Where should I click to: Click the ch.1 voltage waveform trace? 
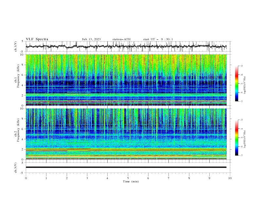click(x=126, y=46)
